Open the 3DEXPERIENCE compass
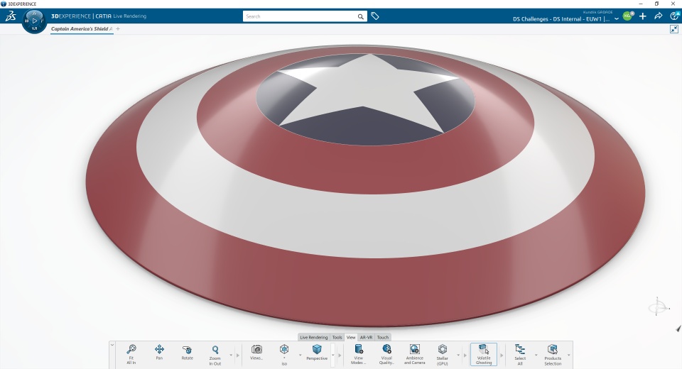682x369 pixels. (34, 21)
